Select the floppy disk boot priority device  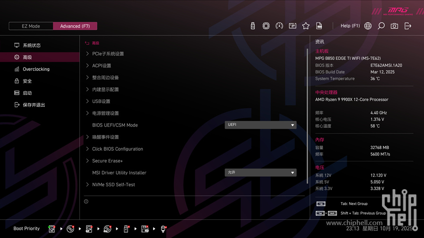[145, 229]
